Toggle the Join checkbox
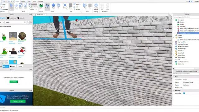The image size is (199, 112). 30,9
